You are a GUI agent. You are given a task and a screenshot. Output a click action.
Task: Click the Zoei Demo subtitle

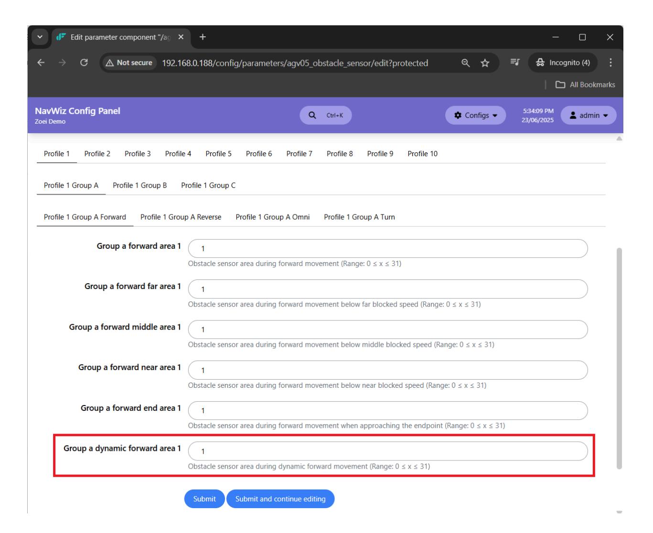[50, 122]
